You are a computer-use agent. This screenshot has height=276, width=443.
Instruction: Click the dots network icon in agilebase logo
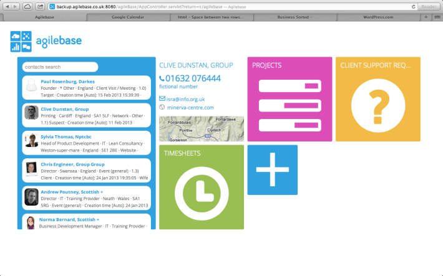(x=26, y=36)
